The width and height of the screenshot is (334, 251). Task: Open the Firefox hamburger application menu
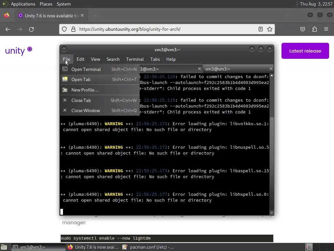coord(326,29)
